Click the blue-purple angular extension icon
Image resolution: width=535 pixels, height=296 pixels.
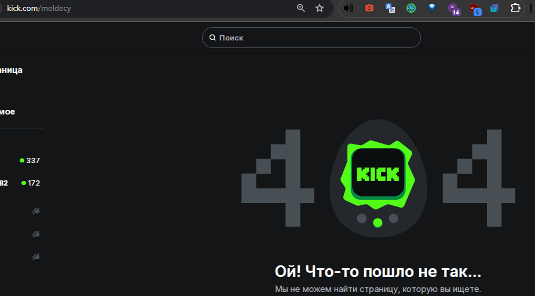494,8
